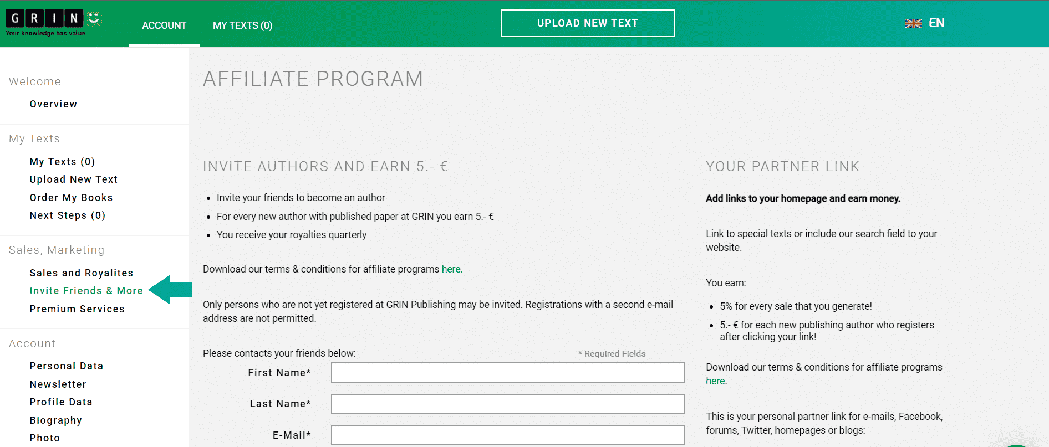Open Order My Books page
Screen dimensions: 1049x447
[x=71, y=198]
